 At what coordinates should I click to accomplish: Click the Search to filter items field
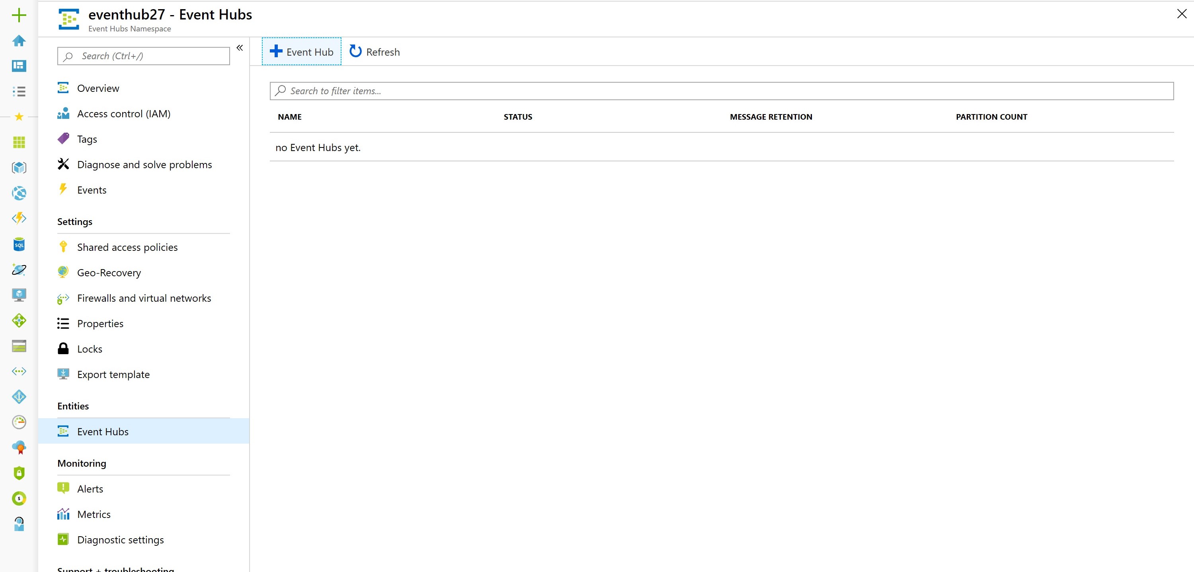[721, 91]
